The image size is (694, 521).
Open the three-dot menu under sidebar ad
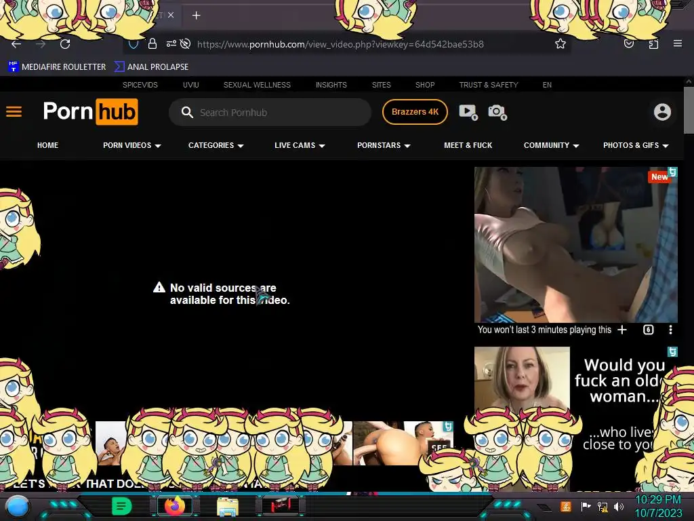click(670, 330)
